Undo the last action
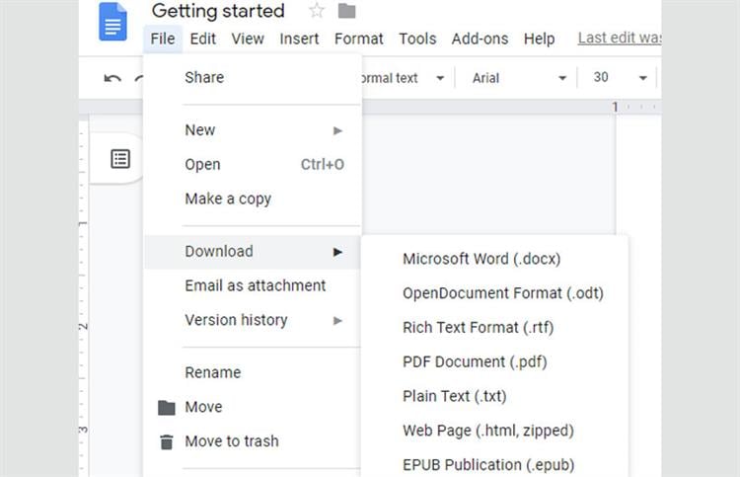This screenshot has width=740, height=477. 112,78
